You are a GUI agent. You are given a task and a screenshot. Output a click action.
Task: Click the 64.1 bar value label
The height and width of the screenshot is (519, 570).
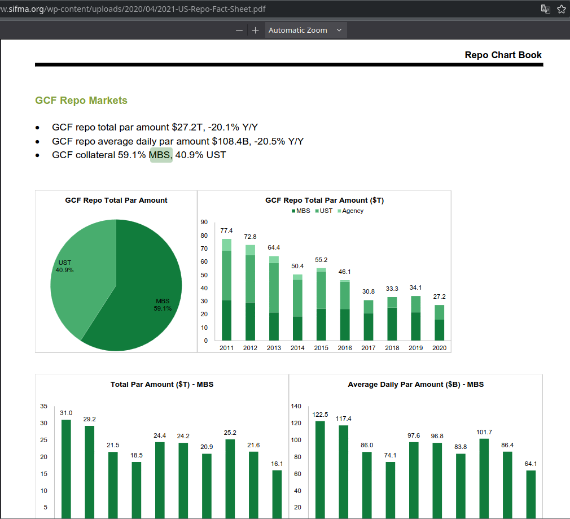[530, 464]
